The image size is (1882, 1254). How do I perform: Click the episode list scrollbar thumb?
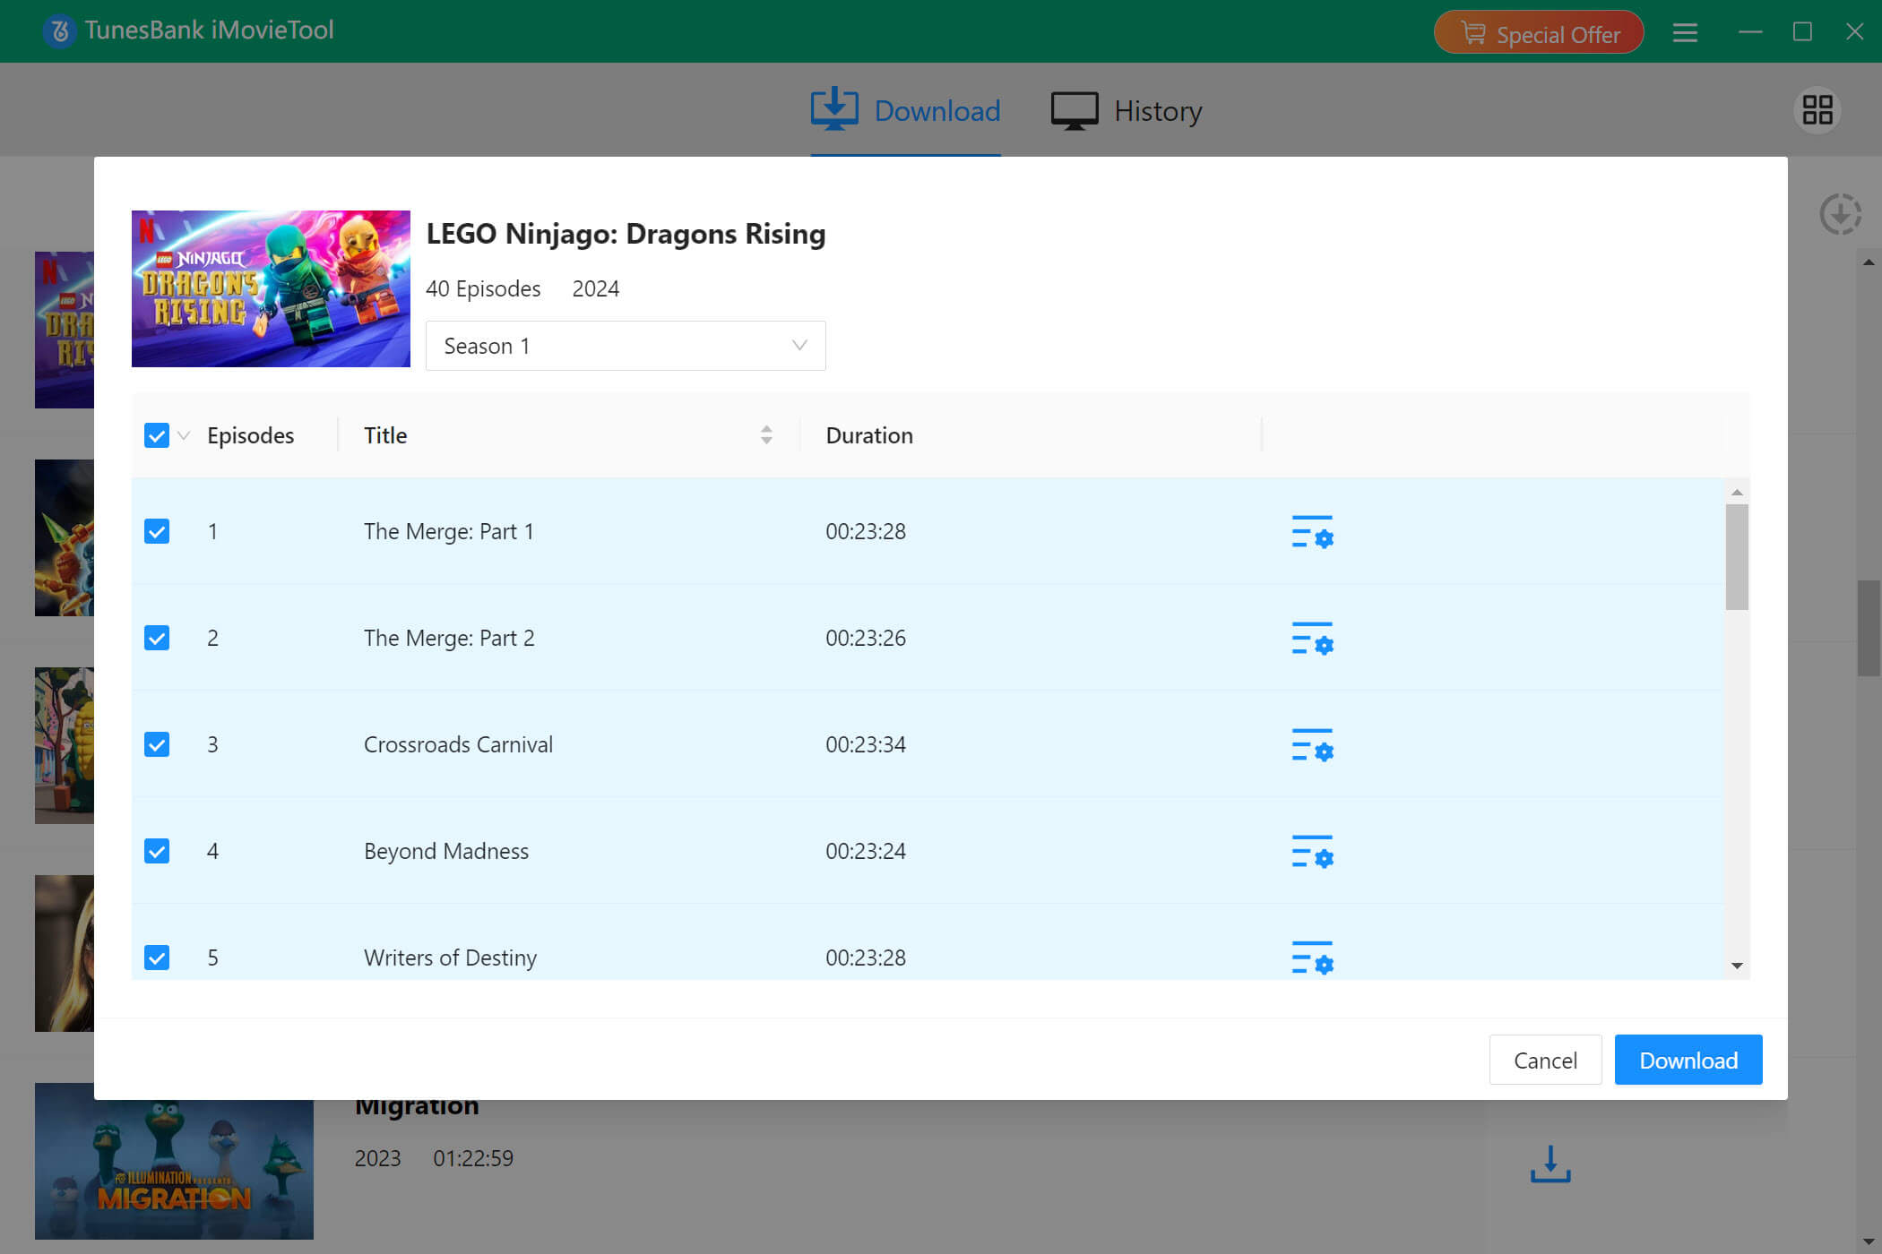tap(1737, 556)
